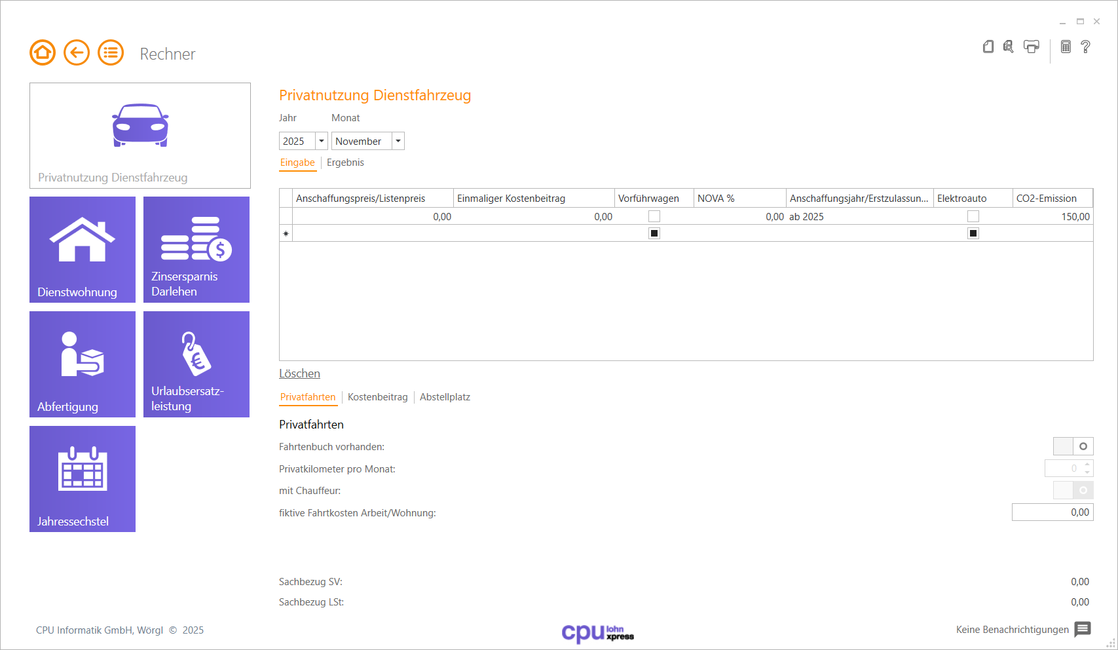Toggle the Fahrtenbuch vorhanden switch
The width and height of the screenshot is (1118, 650).
pos(1073,446)
